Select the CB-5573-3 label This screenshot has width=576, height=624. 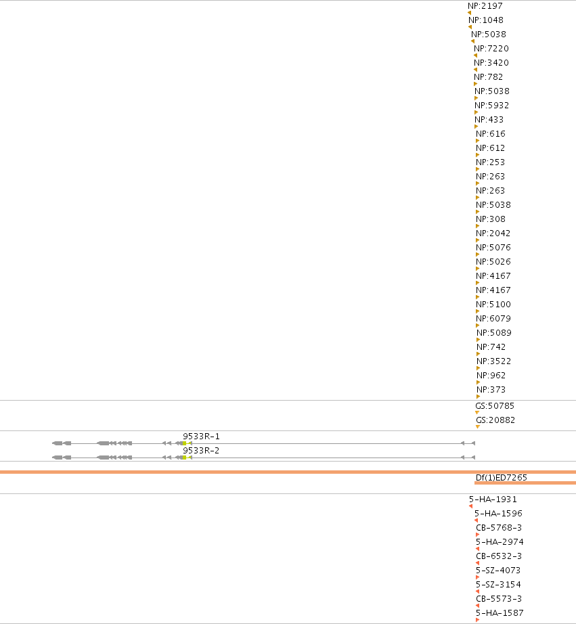click(x=499, y=599)
